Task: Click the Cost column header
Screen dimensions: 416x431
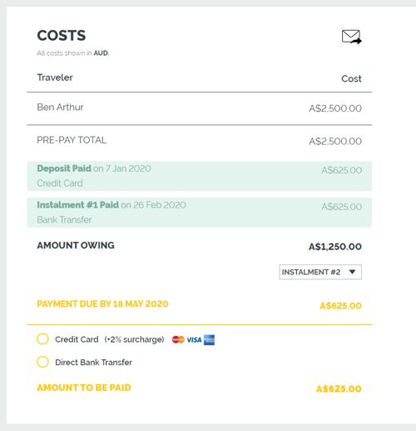Action: click(x=351, y=78)
